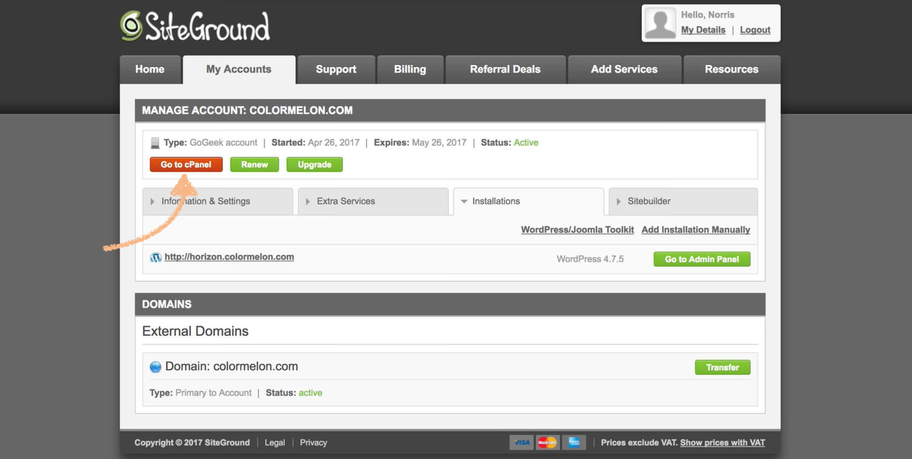Click the American Express icon in footer
Viewport: 912px width, 459px height.
(573, 442)
